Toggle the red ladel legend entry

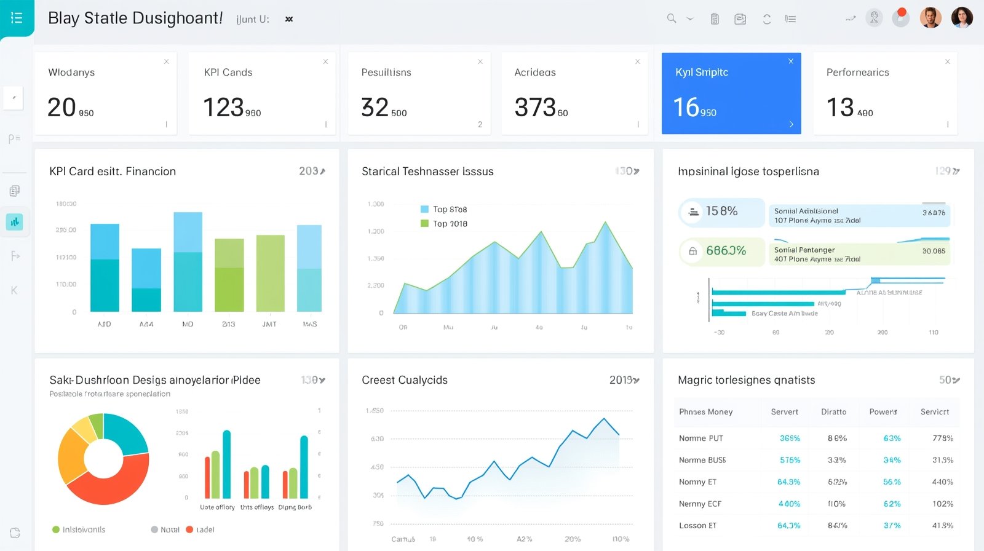[x=200, y=529]
